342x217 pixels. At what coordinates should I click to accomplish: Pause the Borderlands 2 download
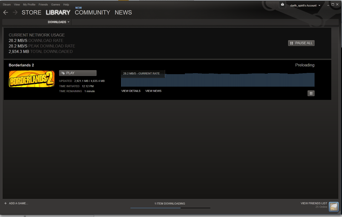pyautogui.click(x=311, y=93)
